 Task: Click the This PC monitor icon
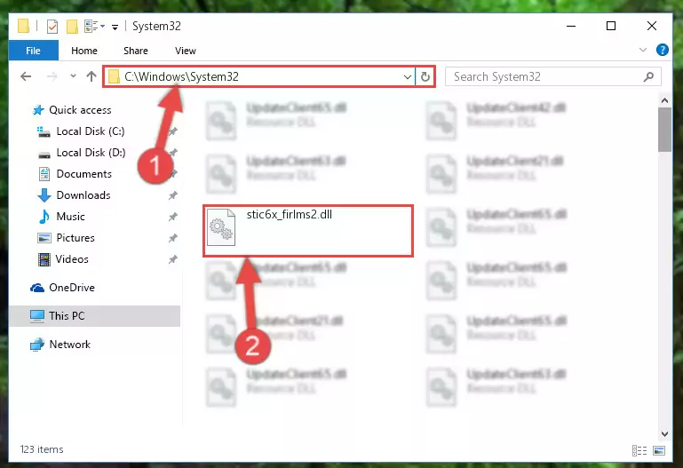(37, 316)
